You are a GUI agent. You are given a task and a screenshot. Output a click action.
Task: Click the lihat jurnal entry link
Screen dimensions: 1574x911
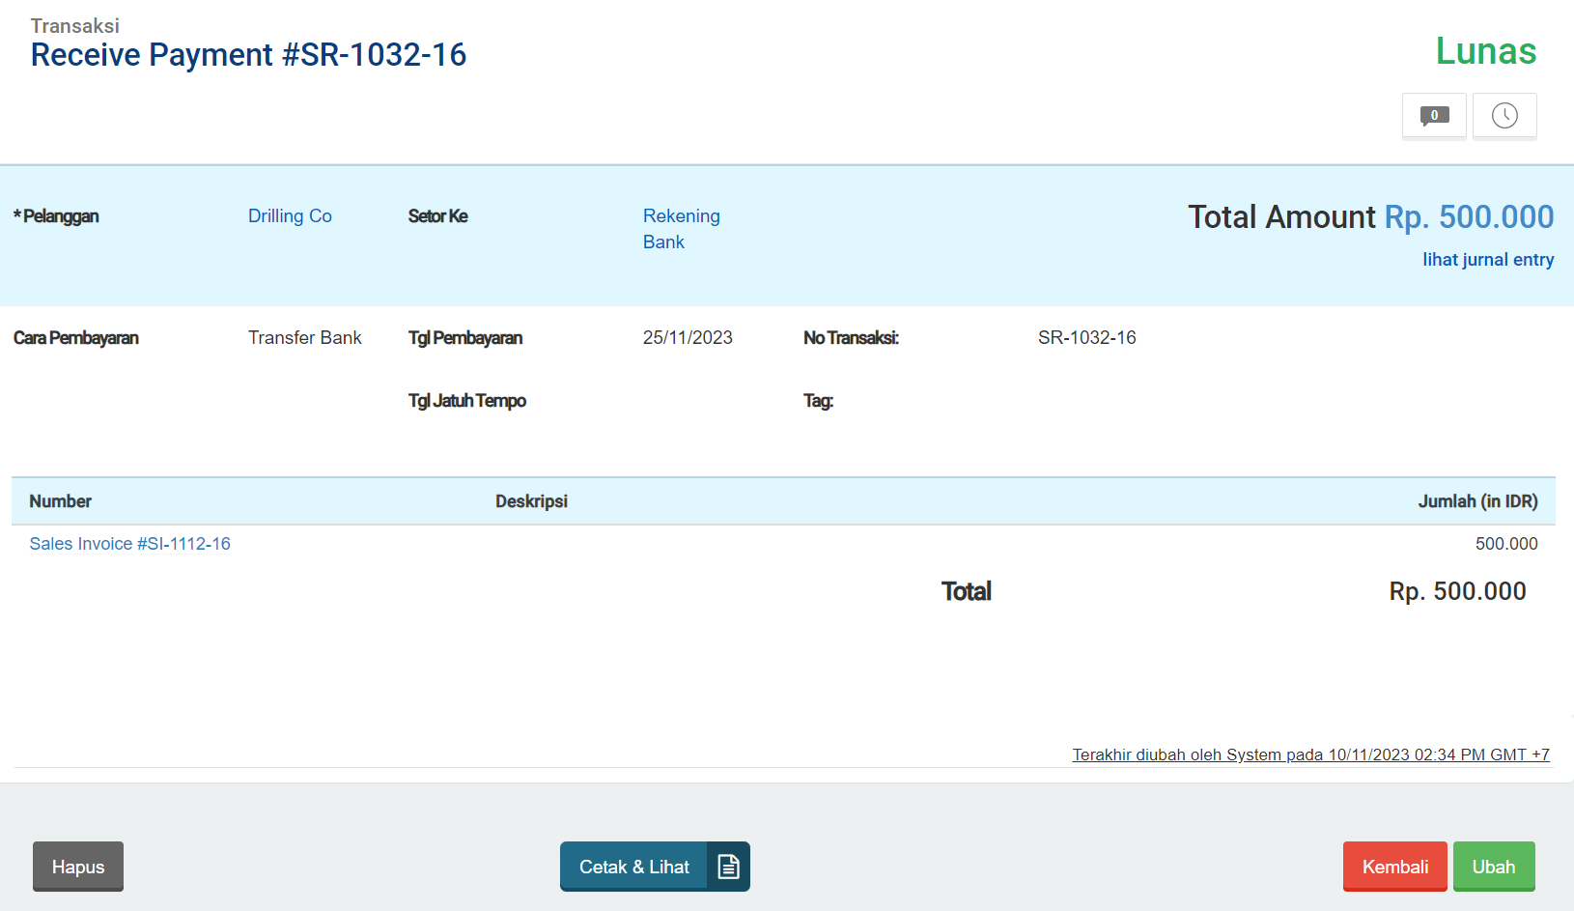[1487, 260]
